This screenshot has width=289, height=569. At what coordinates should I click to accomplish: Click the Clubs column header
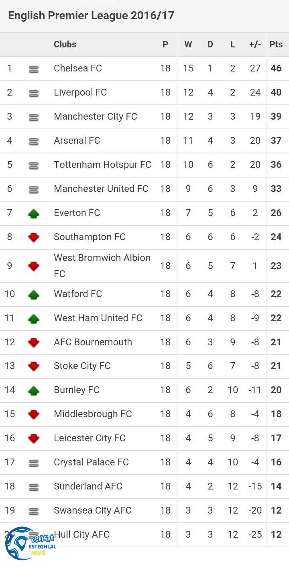(65, 44)
